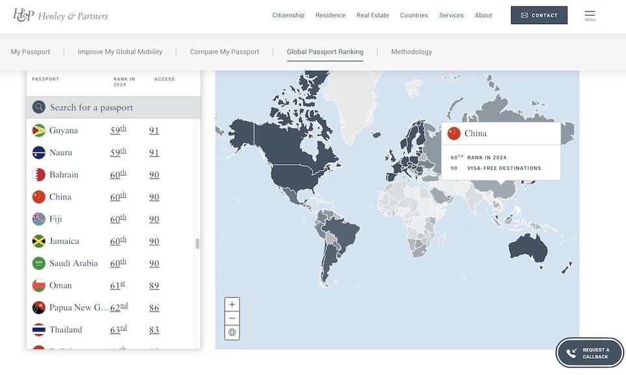This screenshot has width=626, height=375.
Task: Open the Methodology tab
Action: (x=412, y=51)
